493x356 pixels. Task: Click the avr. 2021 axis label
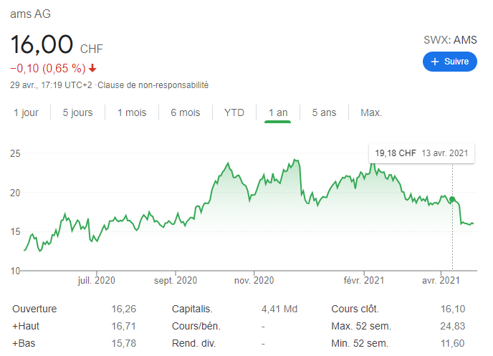441,280
